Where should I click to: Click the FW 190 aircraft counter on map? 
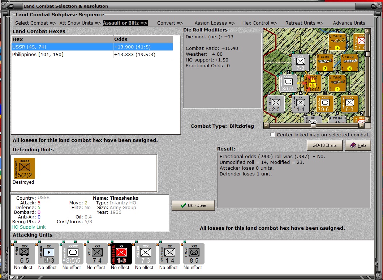pyautogui.click(x=337, y=119)
